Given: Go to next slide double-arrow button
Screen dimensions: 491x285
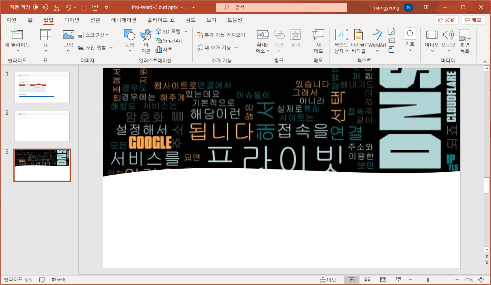Looking at the screenshot, I should pyautogui.click(x=487, y=263).
